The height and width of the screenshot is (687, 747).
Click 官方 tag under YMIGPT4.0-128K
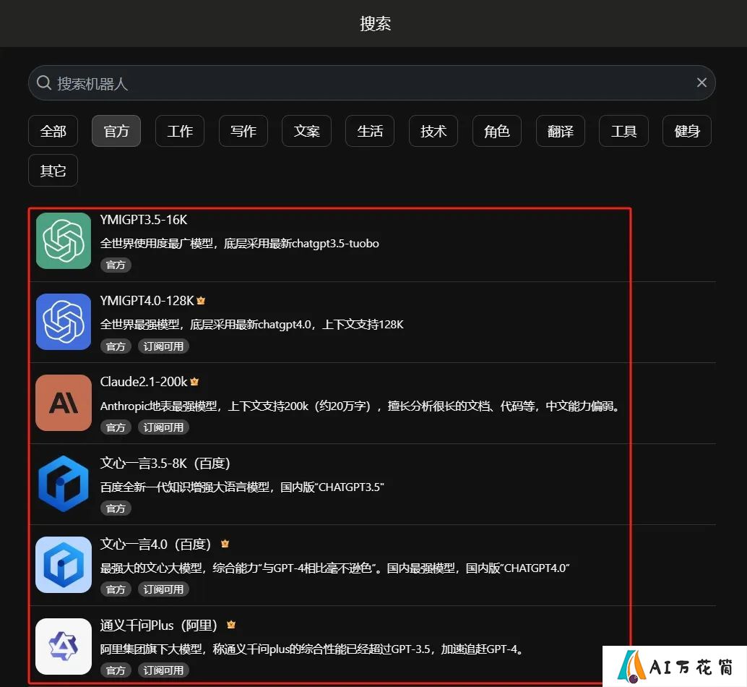[x=116, y=346]
